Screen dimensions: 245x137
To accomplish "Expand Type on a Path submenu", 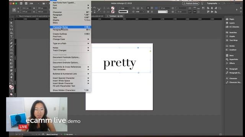I will [70, 43].
